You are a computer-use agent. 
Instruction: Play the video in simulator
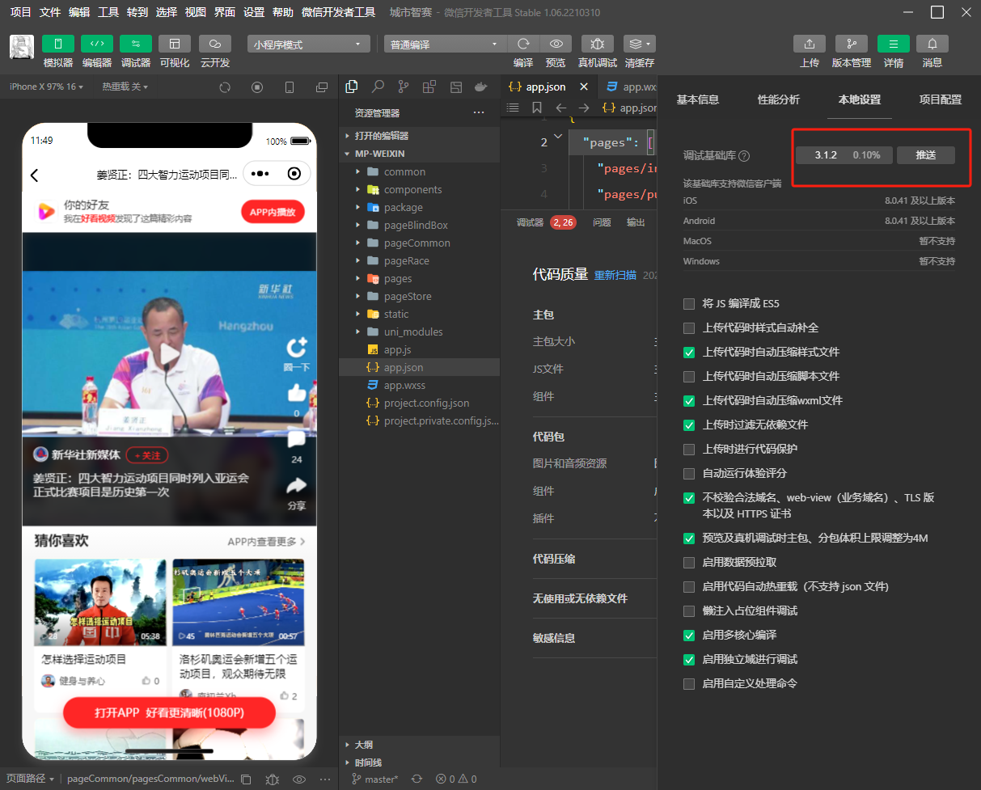(168, 354)
